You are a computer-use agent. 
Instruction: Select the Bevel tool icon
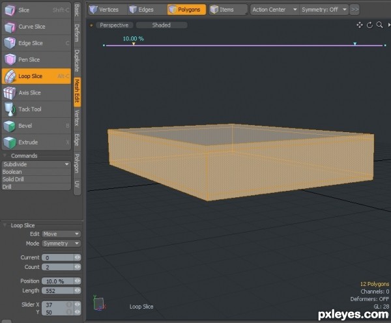[10, 126]
